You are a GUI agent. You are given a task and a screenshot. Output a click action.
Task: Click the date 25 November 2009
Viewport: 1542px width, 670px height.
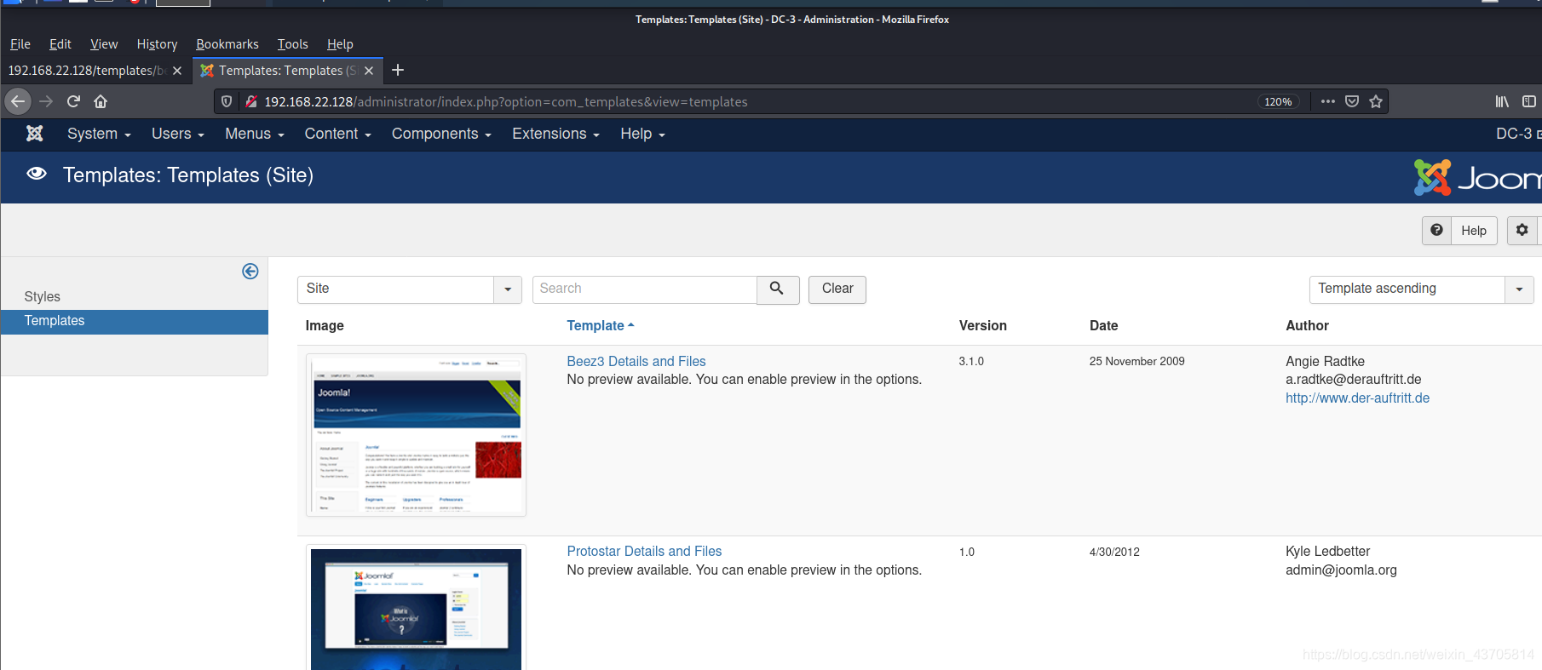(x=1136, y=362)
